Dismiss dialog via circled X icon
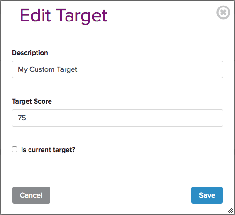 (223, 13)
